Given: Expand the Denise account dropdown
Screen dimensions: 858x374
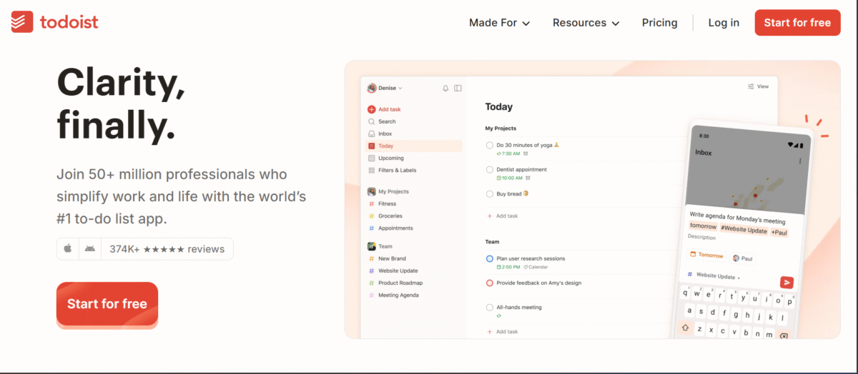Looking at the screenshot, I should 385,88.
